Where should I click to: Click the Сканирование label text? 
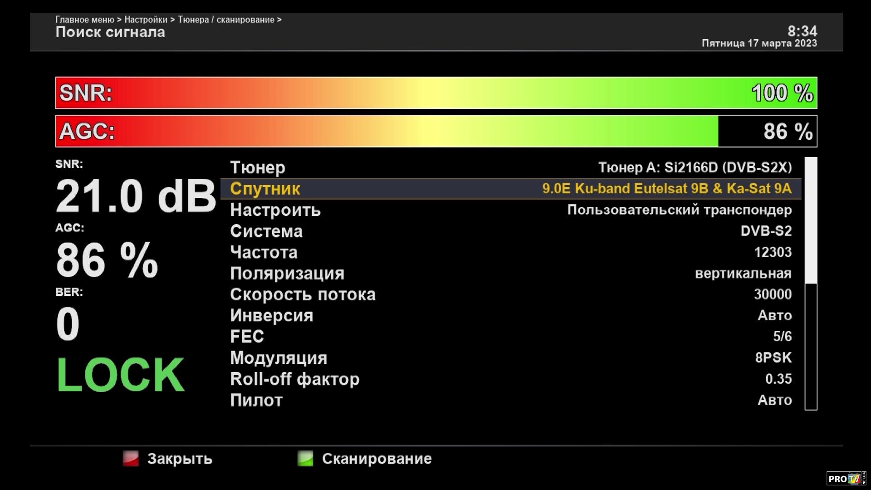point(377,459)
